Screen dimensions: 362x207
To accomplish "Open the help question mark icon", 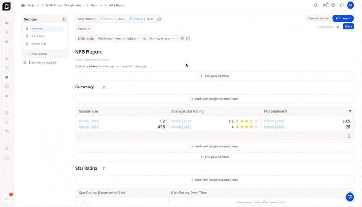I will click(x=333, y=5).
